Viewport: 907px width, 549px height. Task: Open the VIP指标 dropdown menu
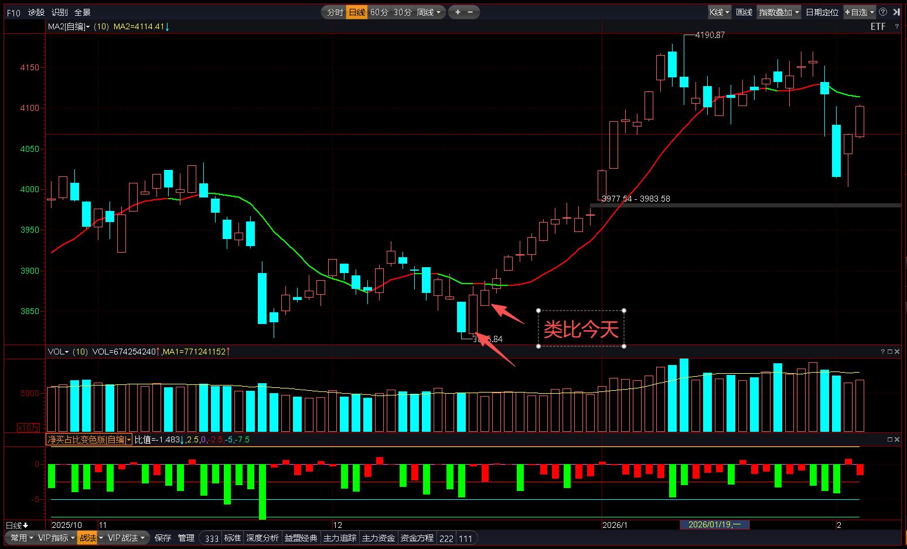click(x=56, y=538)
